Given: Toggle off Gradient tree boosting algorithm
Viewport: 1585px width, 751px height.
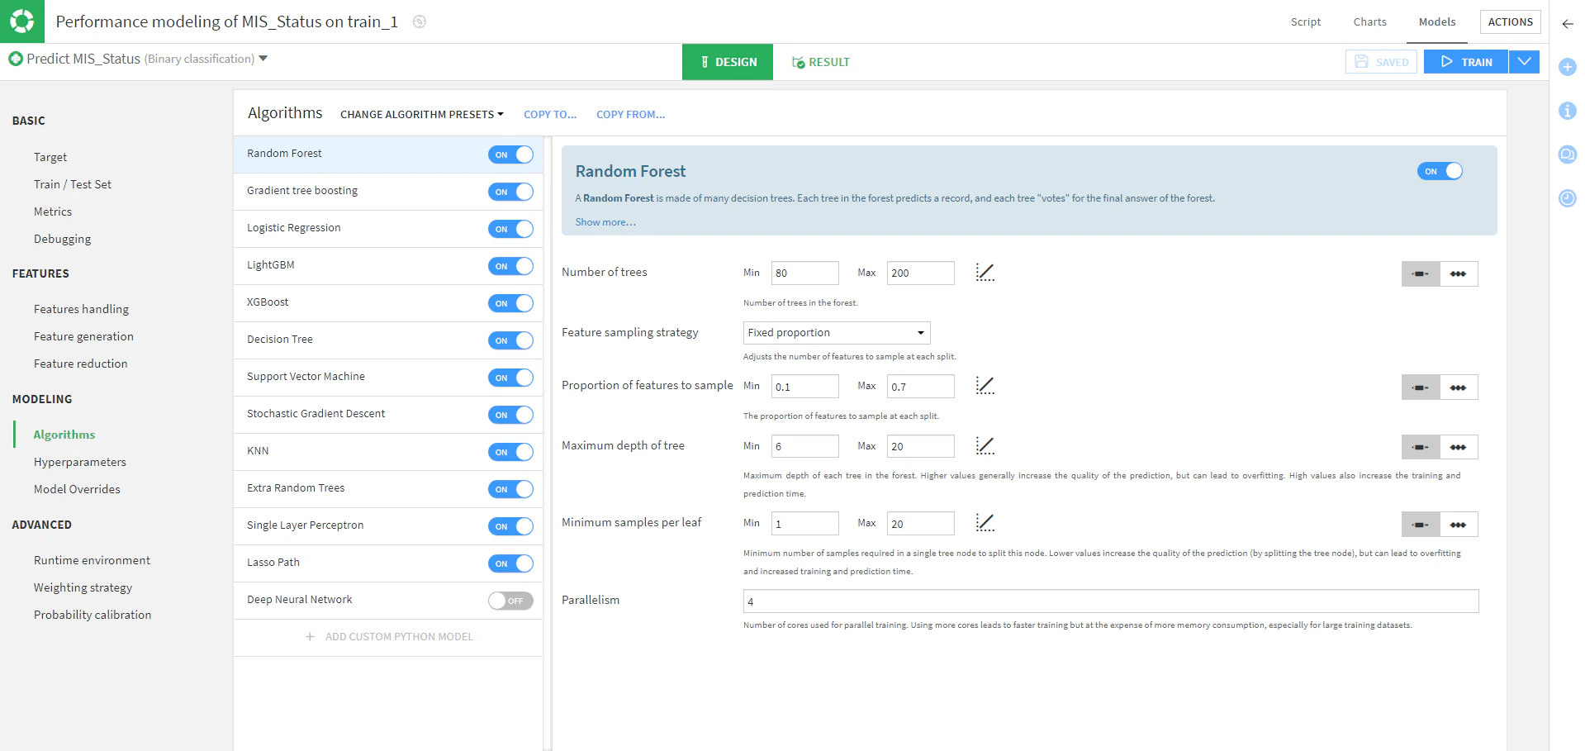Looking at the screenshot, I should pos(510,192).
